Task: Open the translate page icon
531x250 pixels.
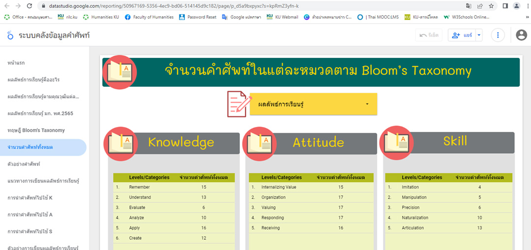Action: [469, 6]
